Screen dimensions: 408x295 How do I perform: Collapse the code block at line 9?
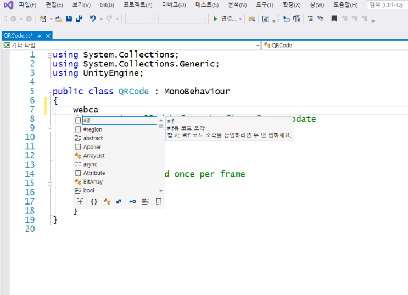click(x=50, y=129)
